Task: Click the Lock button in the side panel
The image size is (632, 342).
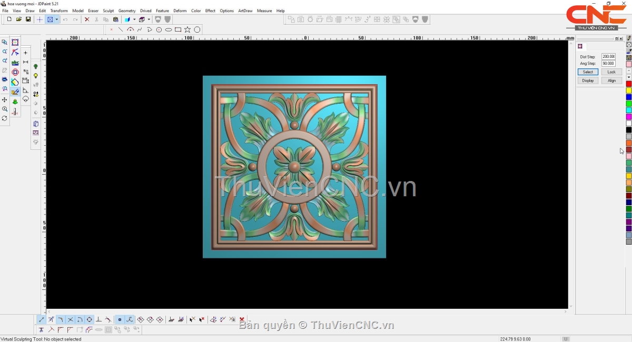Action: [611, 72]
